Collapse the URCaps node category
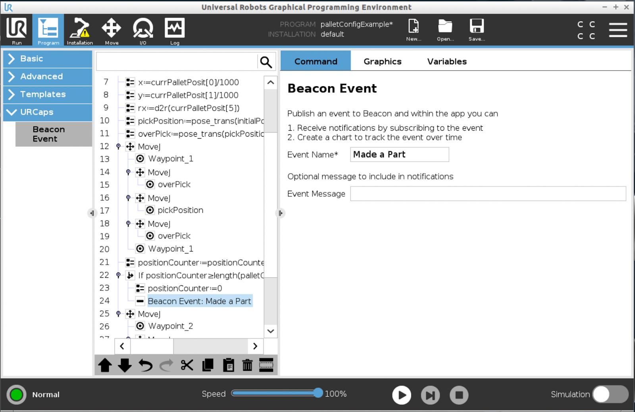Viewport: 635px width, 412px height. (48, 112)
